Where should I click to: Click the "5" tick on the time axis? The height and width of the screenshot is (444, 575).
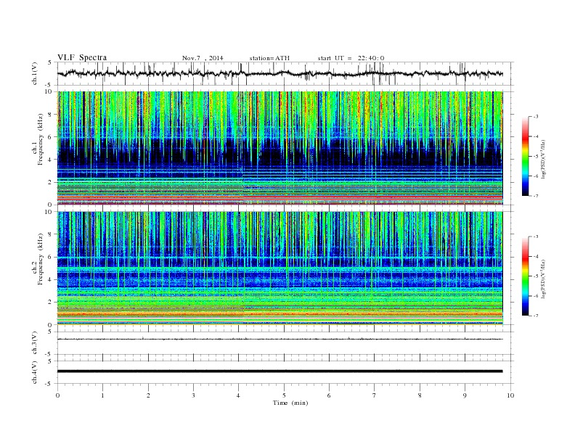(284, 395)
